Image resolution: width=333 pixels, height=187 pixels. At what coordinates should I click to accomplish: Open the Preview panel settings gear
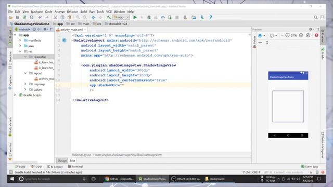coord(311,29)
